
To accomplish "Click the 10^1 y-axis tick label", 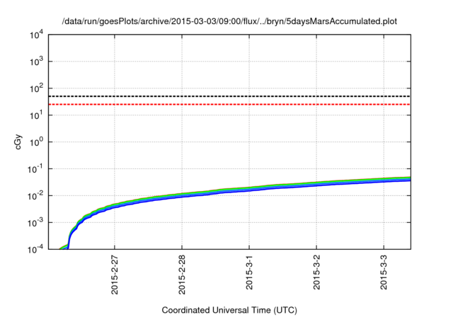I will point(36,115).
